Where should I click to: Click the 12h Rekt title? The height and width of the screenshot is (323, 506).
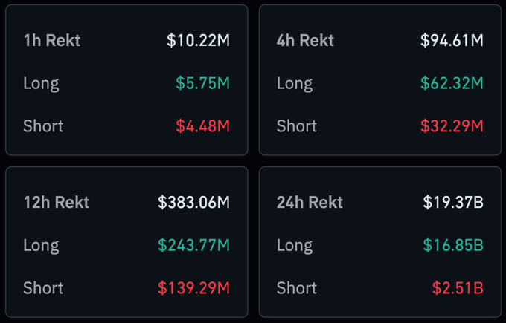click(56, 202)
